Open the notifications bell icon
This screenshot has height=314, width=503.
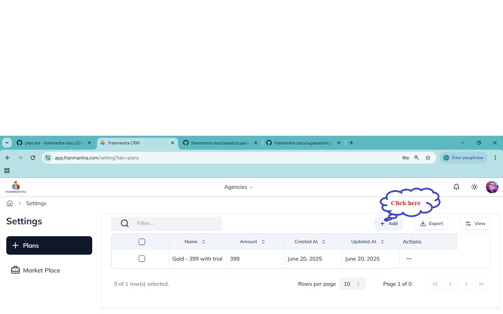[x=456, y=187]
